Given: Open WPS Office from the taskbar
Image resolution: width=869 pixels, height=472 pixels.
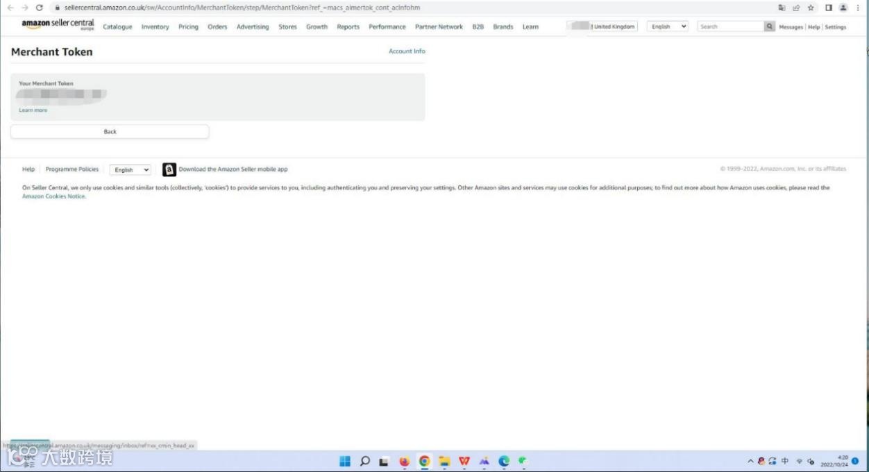Looking at the screenshot, I should tap(464, 462).
